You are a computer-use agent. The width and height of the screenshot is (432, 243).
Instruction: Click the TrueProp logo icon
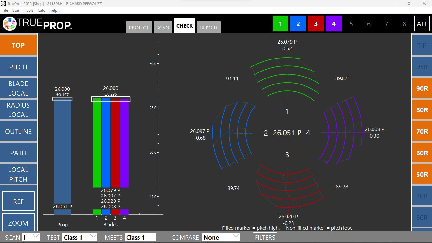click(9, 24)
